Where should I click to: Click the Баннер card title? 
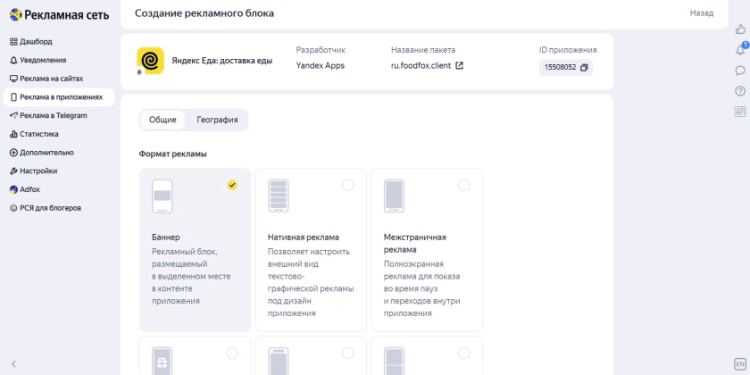(x=166, y=237)
